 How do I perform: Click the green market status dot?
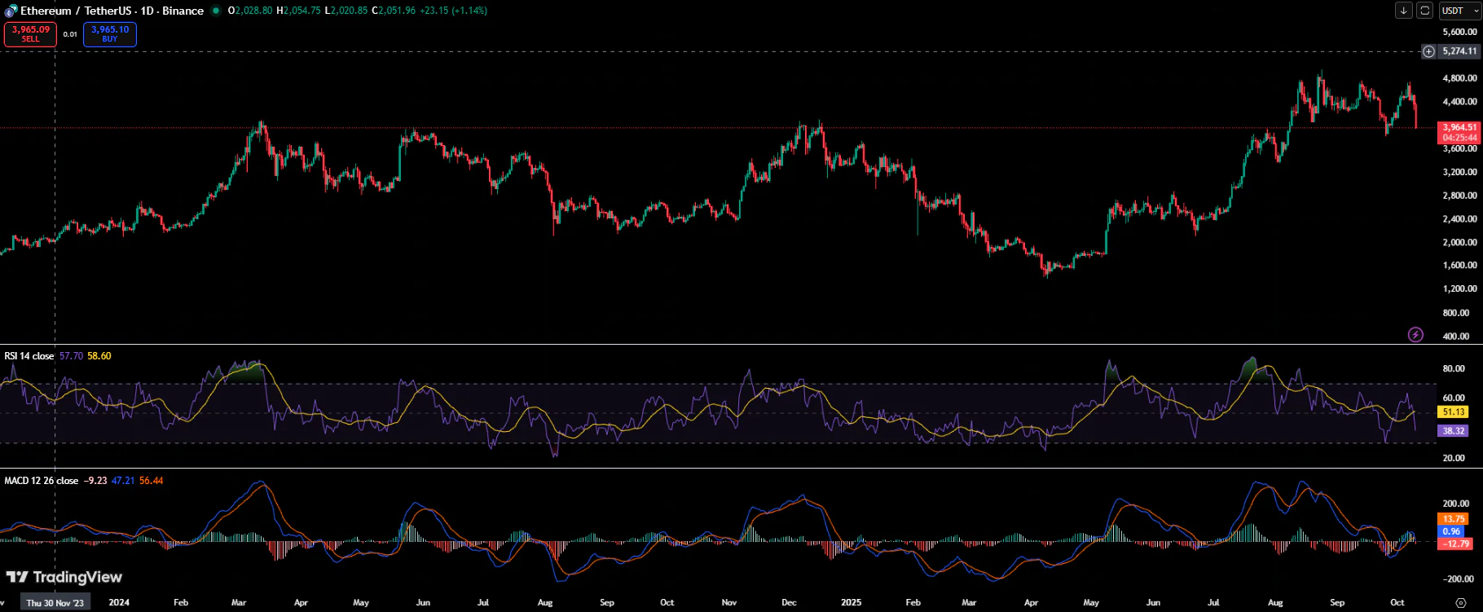click(x=216, y=11)
